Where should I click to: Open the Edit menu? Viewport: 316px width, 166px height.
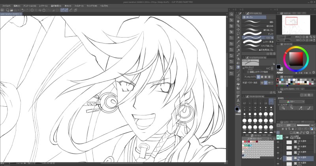(17, 6)
